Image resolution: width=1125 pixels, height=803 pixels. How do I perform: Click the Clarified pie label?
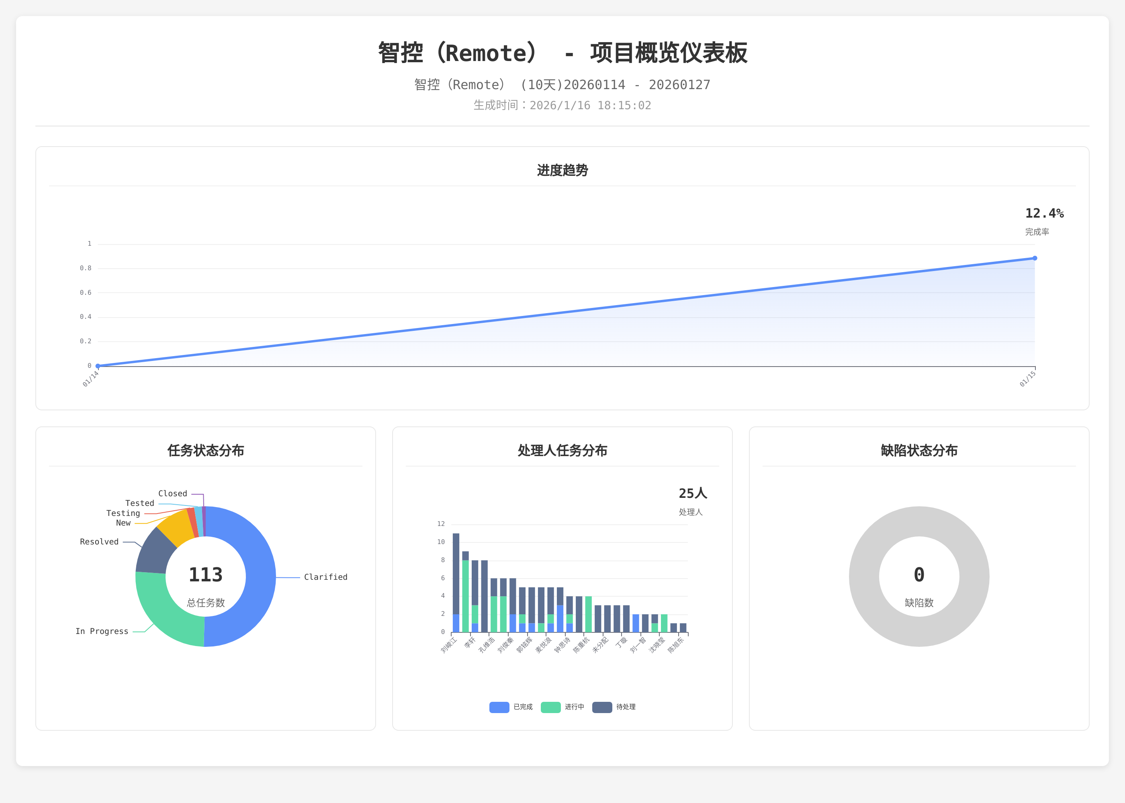[325, 577]
